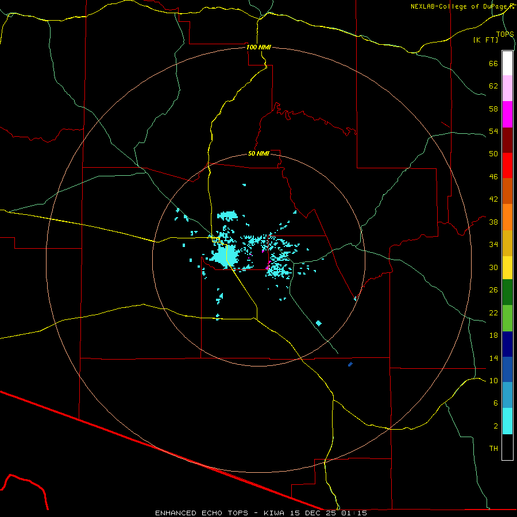
Task: Click the "30" legend value
Action: (493, 267)
